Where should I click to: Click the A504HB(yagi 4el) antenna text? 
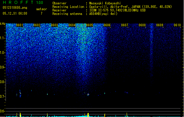[103, 14]
